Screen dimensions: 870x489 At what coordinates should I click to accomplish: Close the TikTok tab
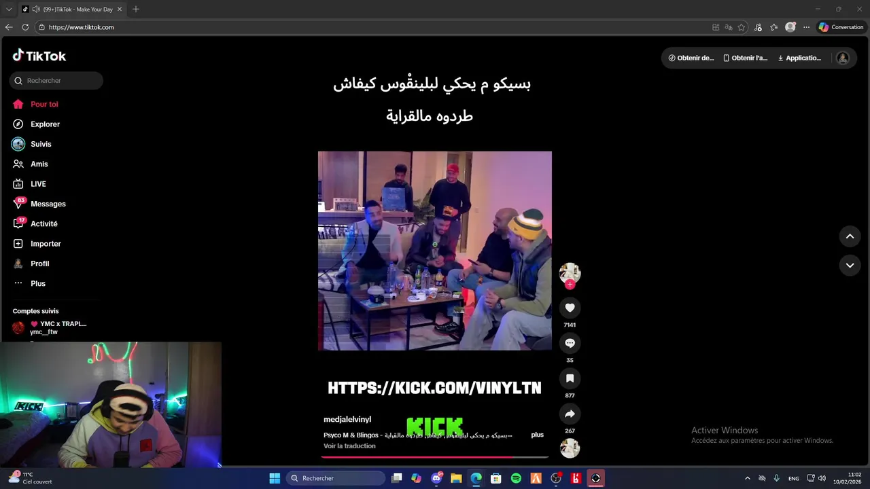click(120, 10)
